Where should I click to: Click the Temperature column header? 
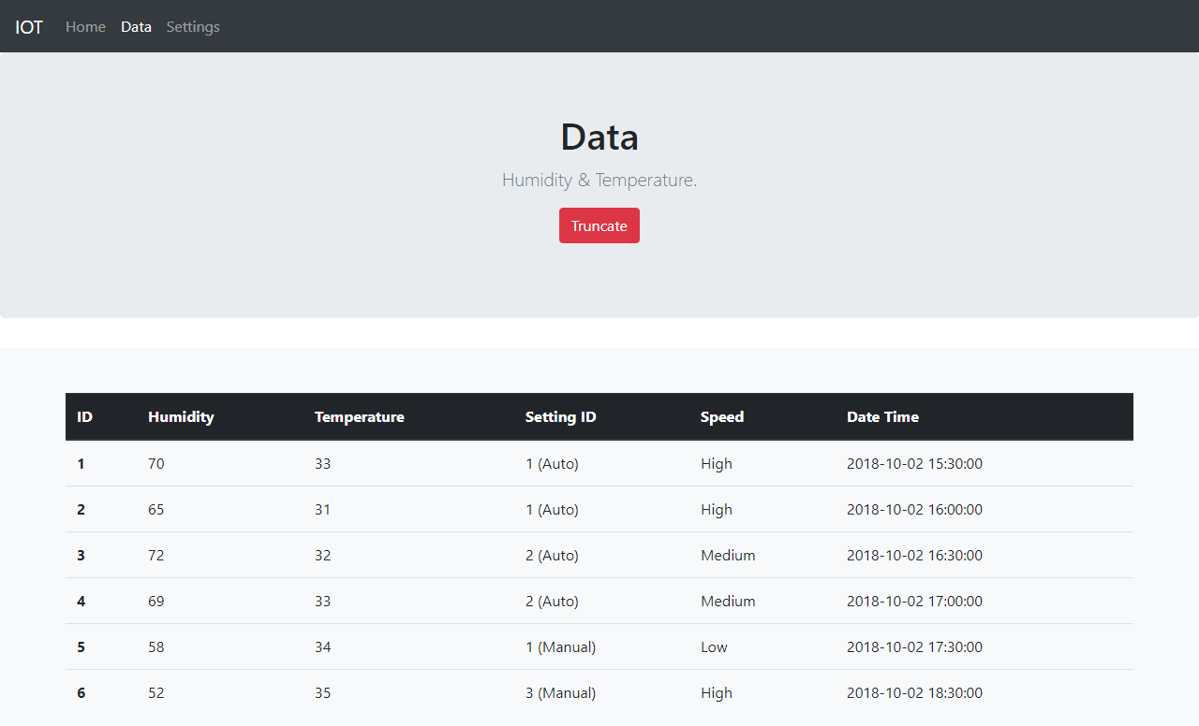coord(360,416)
